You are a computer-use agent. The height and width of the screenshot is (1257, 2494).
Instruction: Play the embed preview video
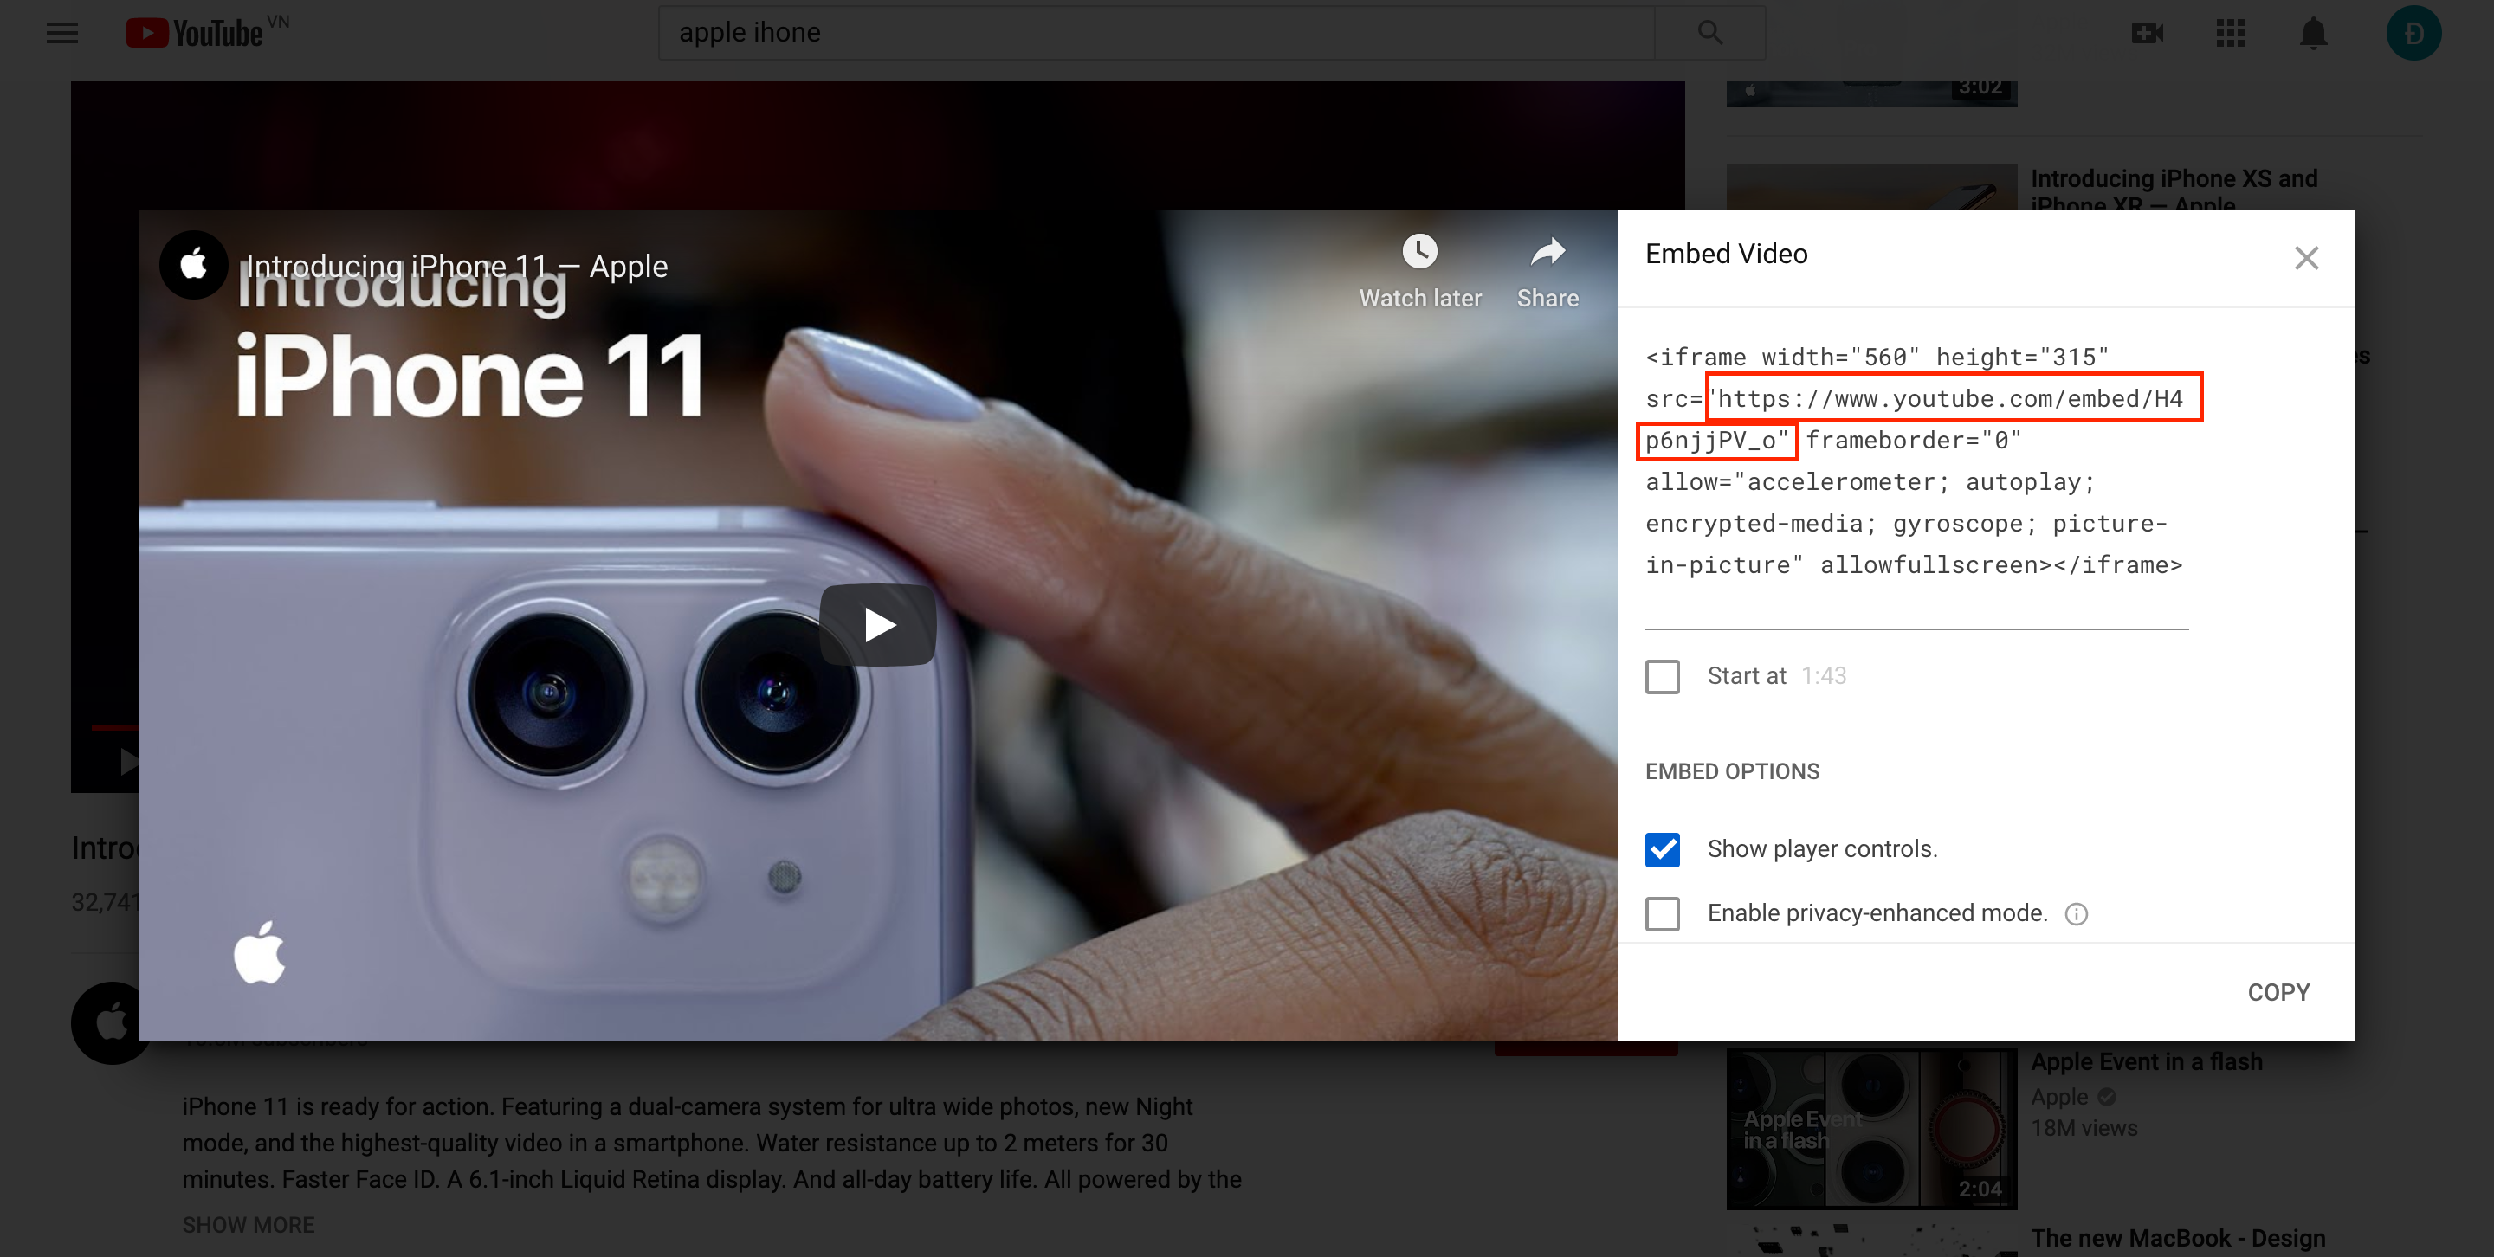[878, 624]
